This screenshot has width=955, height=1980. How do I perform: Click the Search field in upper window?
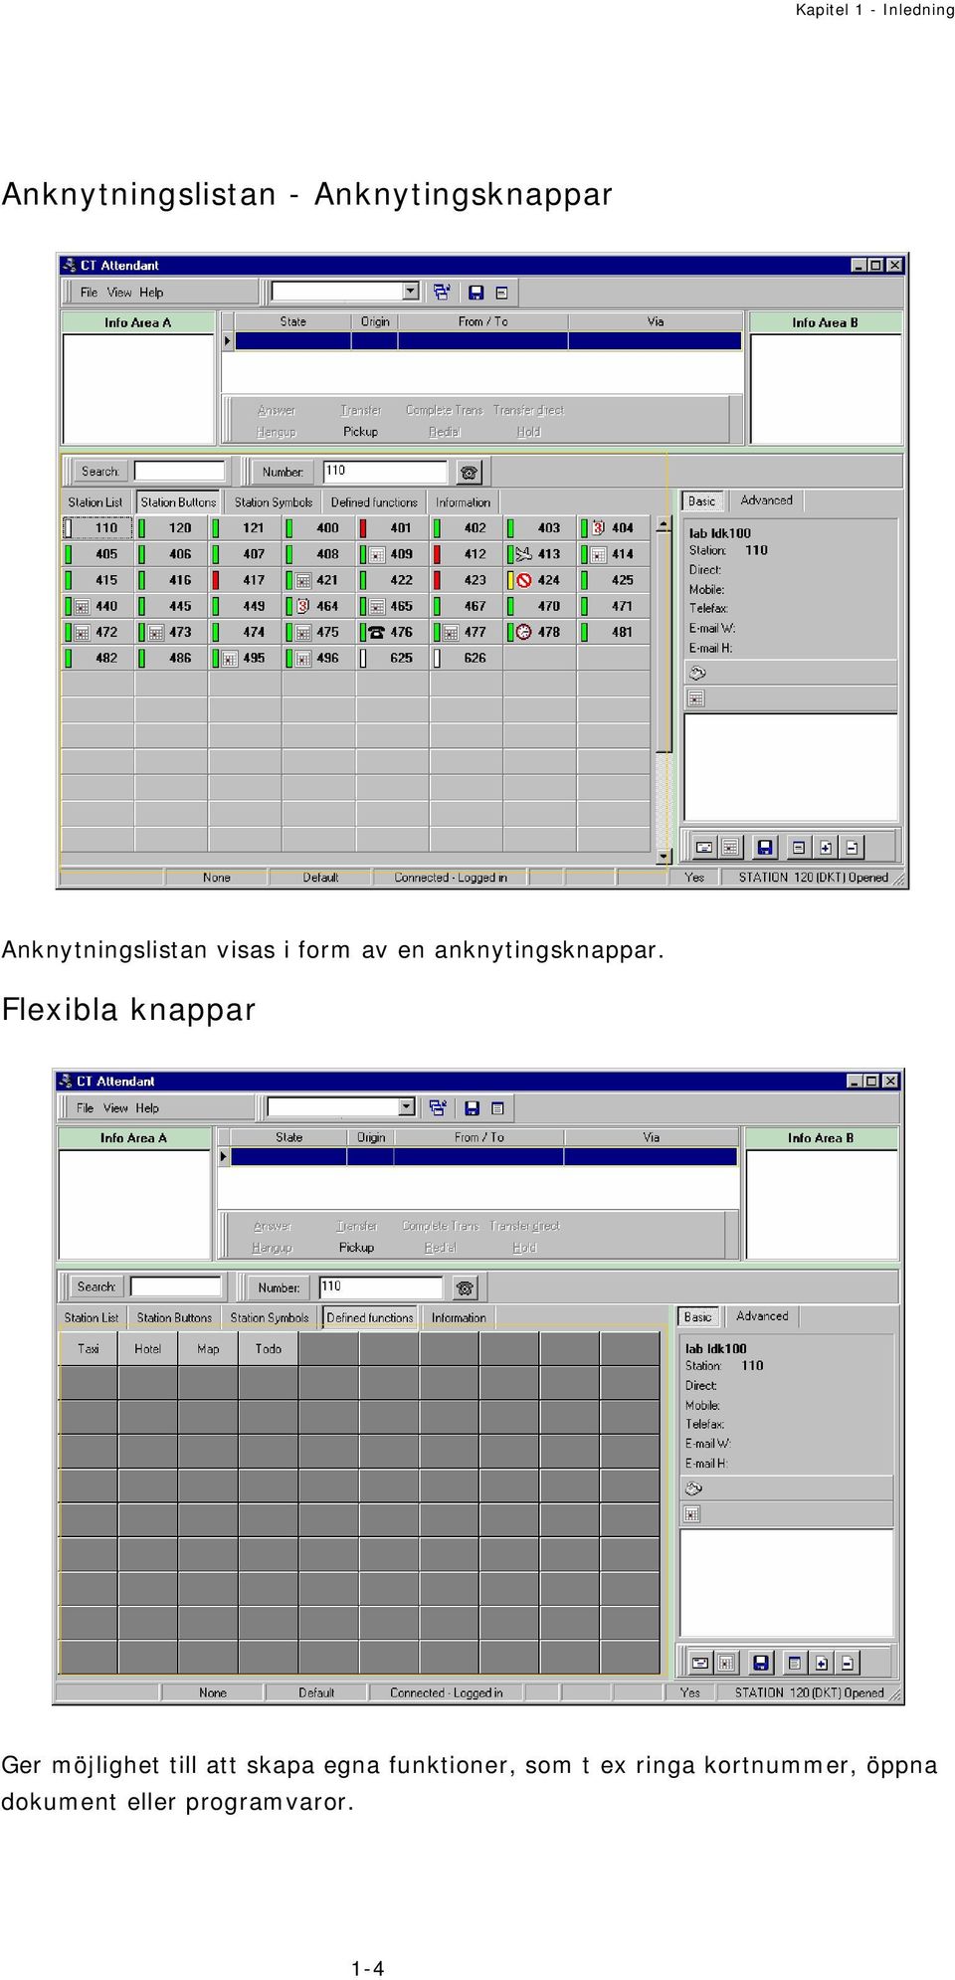[x=180, y=472]
